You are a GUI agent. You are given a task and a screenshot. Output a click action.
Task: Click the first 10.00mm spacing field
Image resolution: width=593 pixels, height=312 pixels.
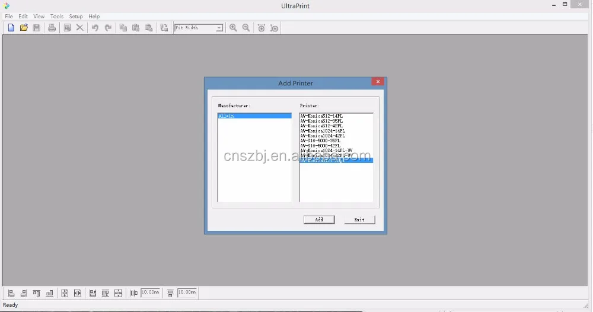tap(151, 292)
